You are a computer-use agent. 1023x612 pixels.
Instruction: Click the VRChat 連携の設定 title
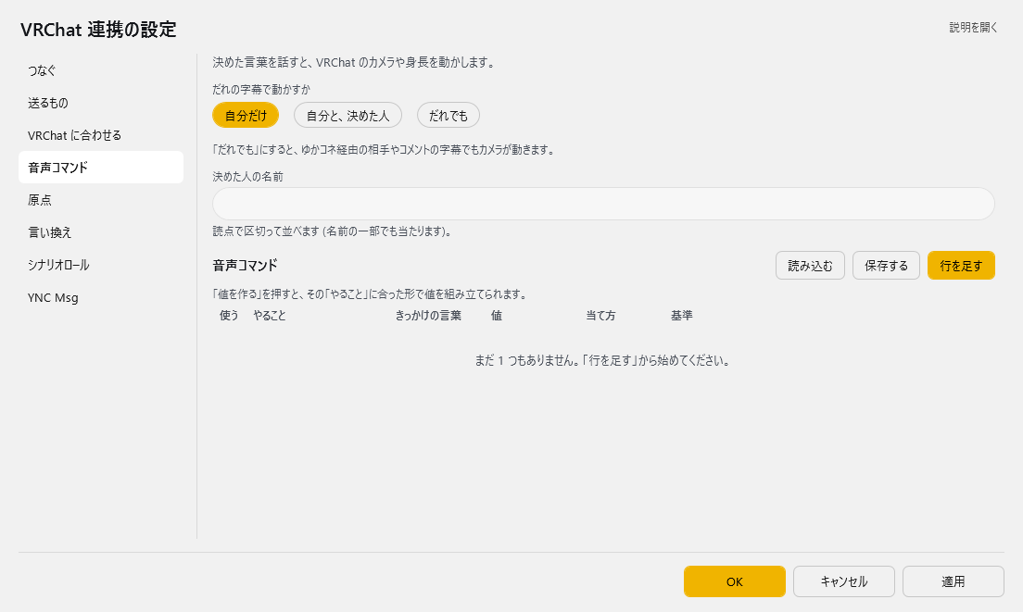98,30
